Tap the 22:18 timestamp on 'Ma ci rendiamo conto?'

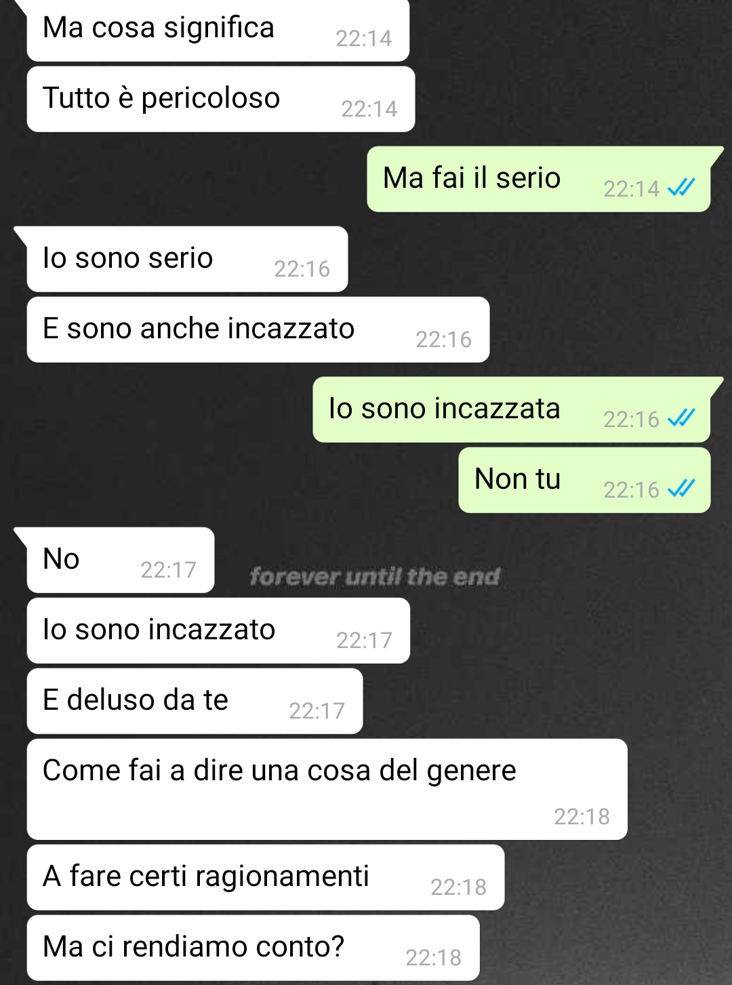point(433,957)
